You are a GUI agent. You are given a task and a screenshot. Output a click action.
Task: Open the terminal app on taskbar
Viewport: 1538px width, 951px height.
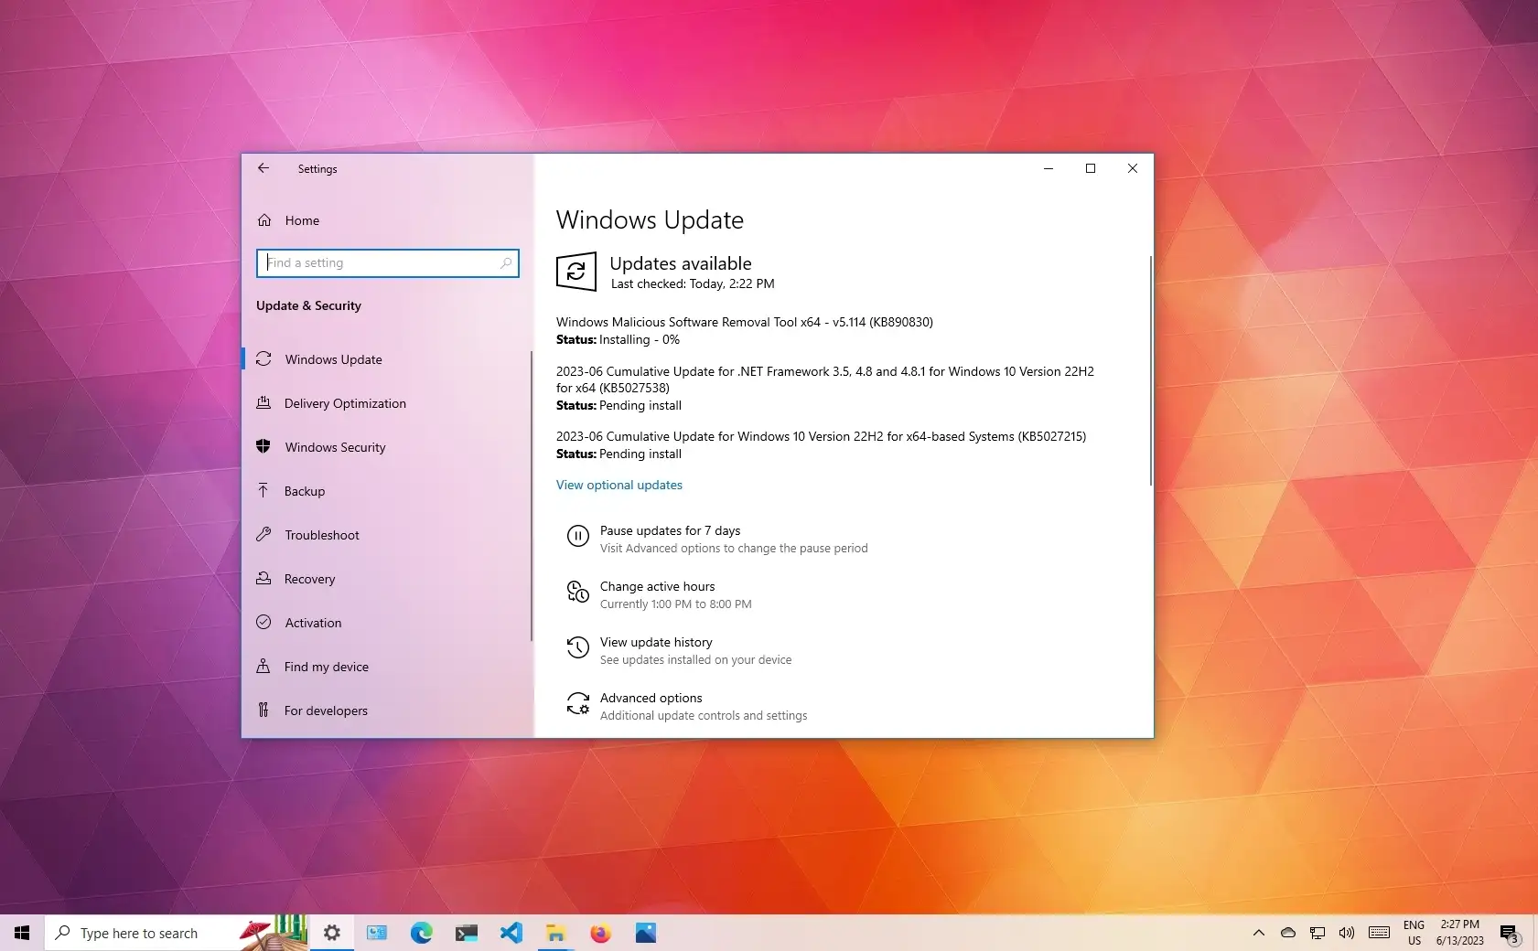467,933
